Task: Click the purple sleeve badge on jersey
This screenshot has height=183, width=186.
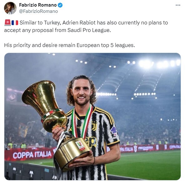Action: pyautogui.click(x=114, y=131)
